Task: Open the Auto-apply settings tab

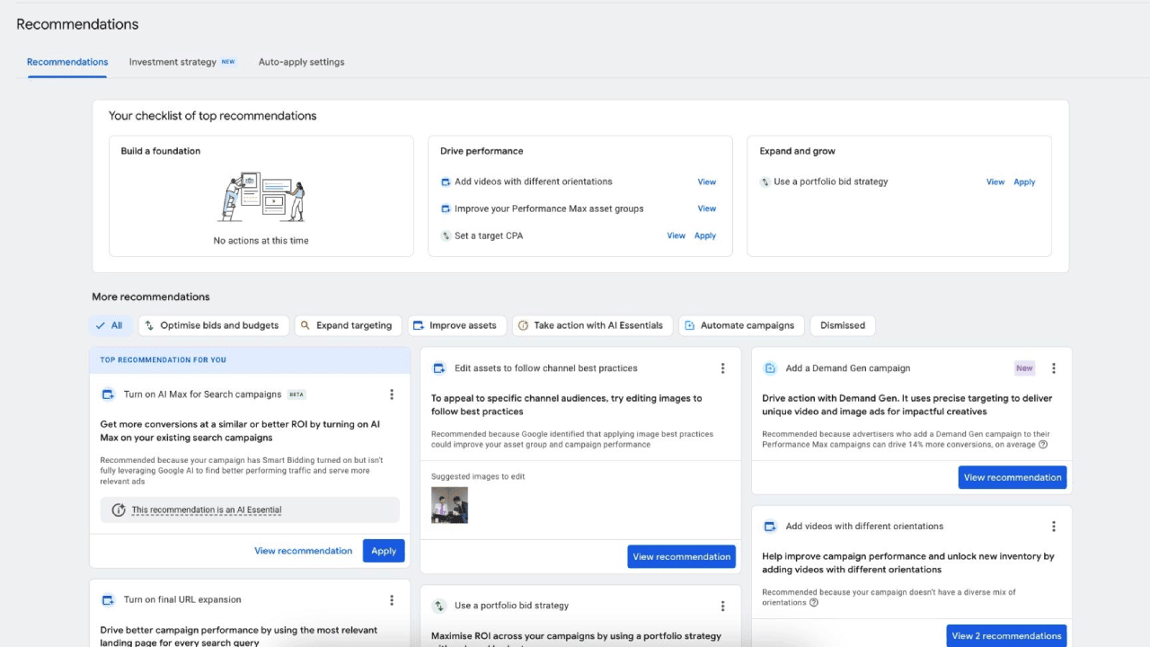Action: pos(301,62)
